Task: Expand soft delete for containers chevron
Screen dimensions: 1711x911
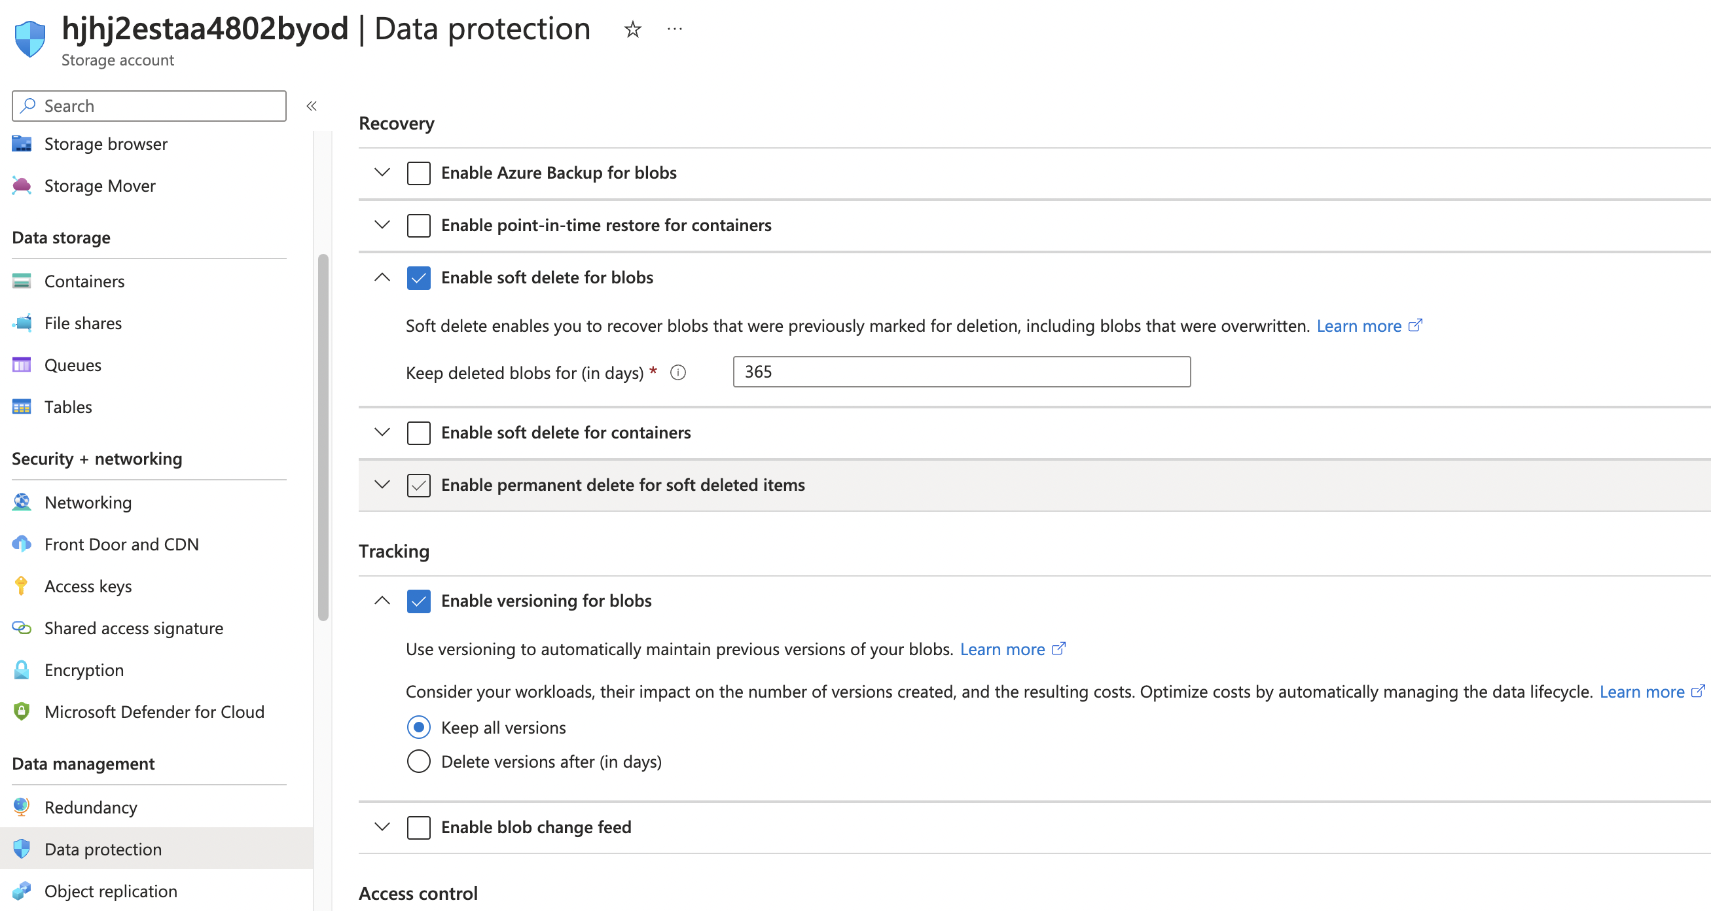Action: (382, 433)
